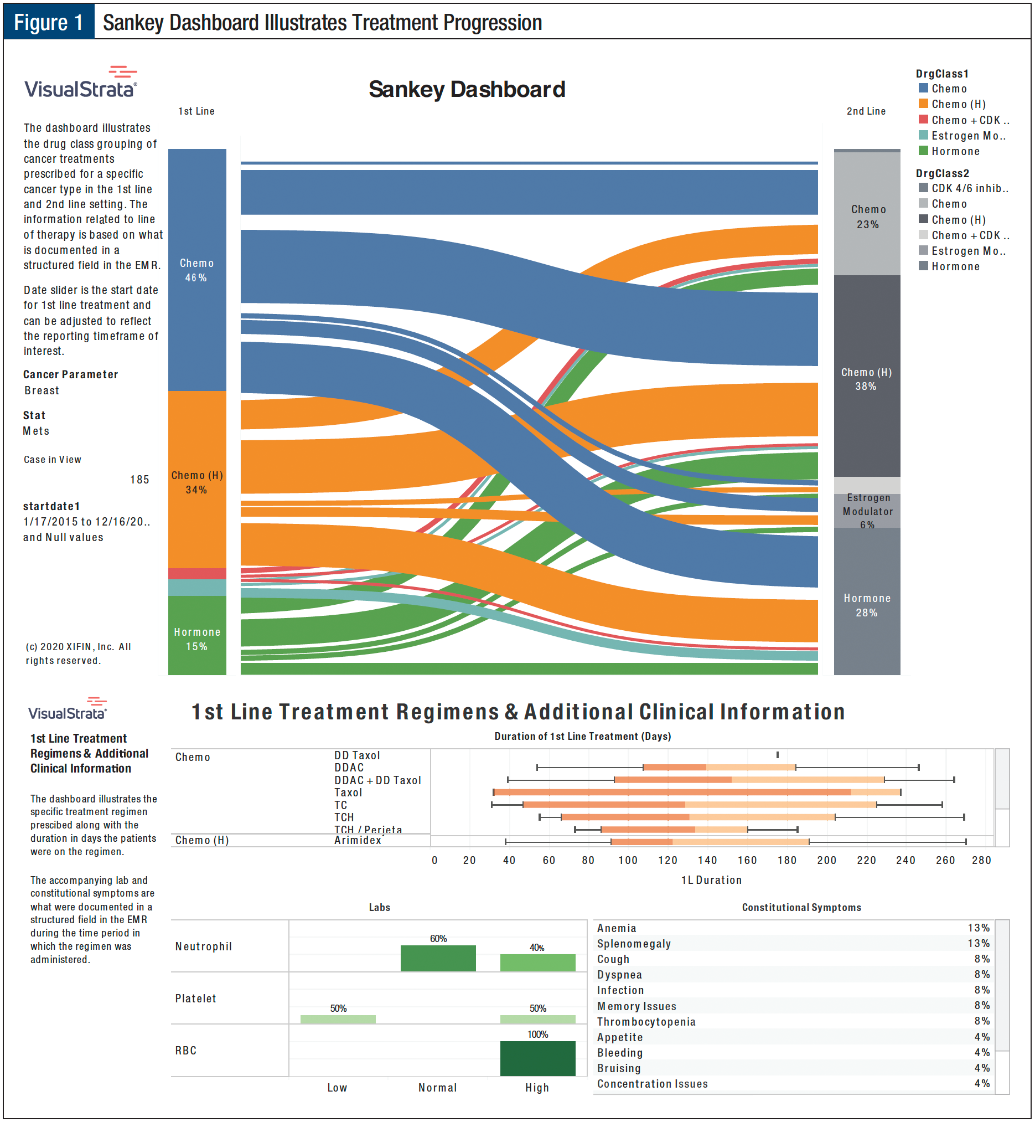The width and height of the screenshot is (1035, 1122).
Task: Click the VisualStrata logo above 1st Line Treatment Regimens
Action: [67, 710]
